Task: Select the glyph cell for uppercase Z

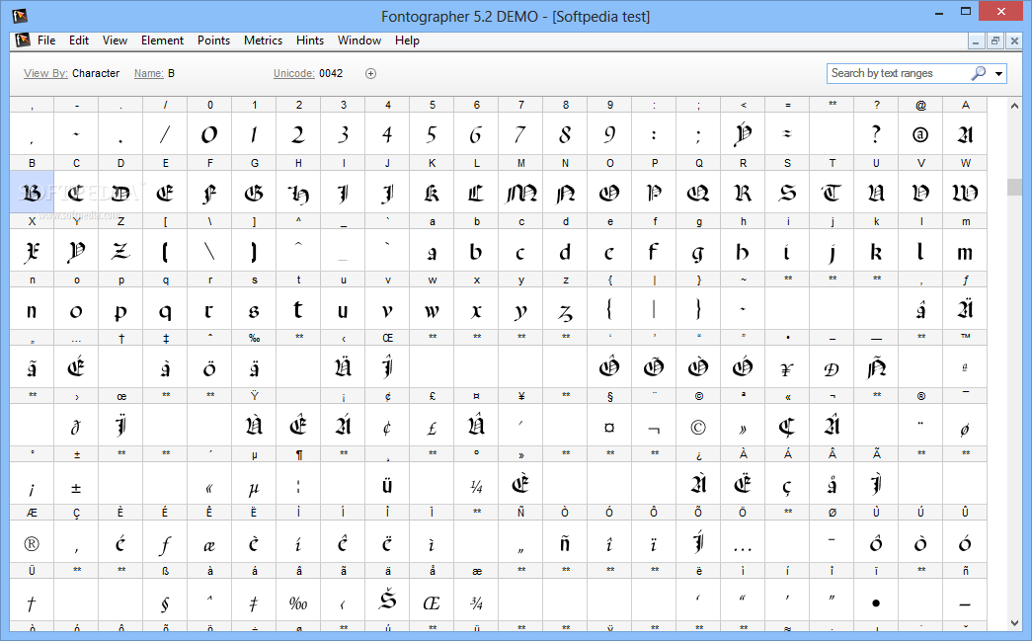Action: click(x=120, y=251)
